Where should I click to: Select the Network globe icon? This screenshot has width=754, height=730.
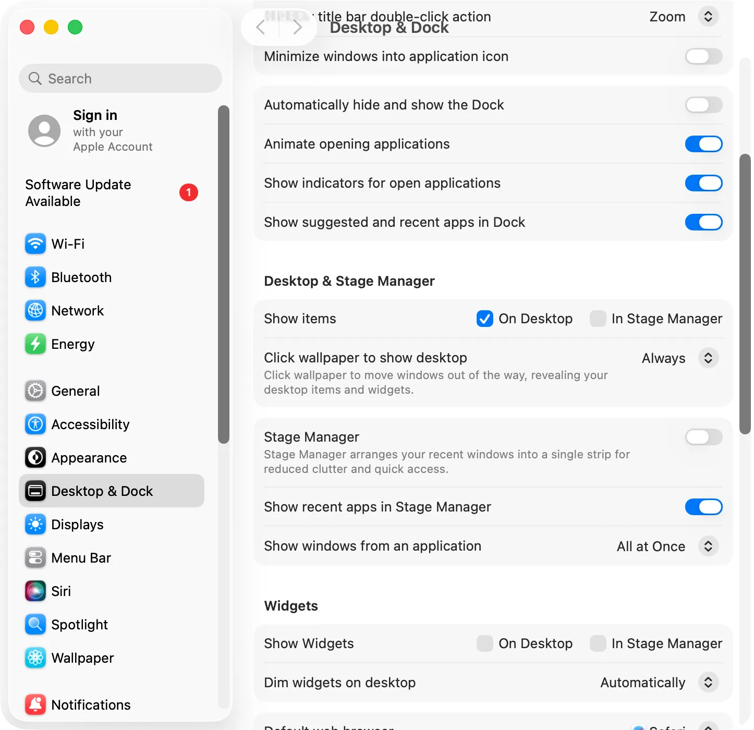[35, 310]
